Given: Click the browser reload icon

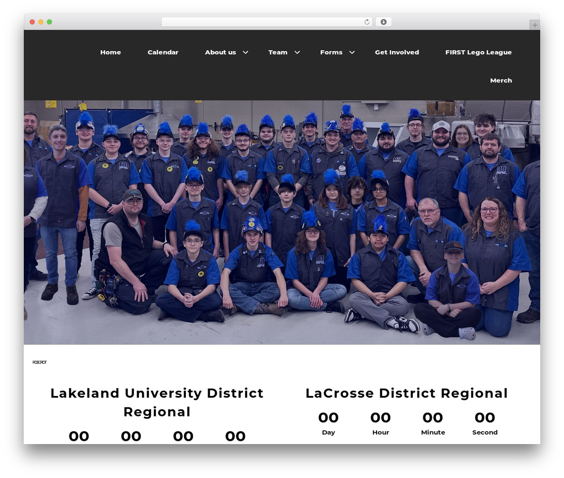Looking at the screenshot, I should tap(367, 22).
